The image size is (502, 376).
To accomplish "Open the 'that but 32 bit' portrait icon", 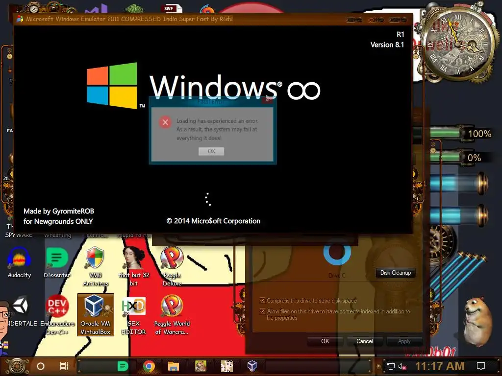I will click(x=134, y=266).
